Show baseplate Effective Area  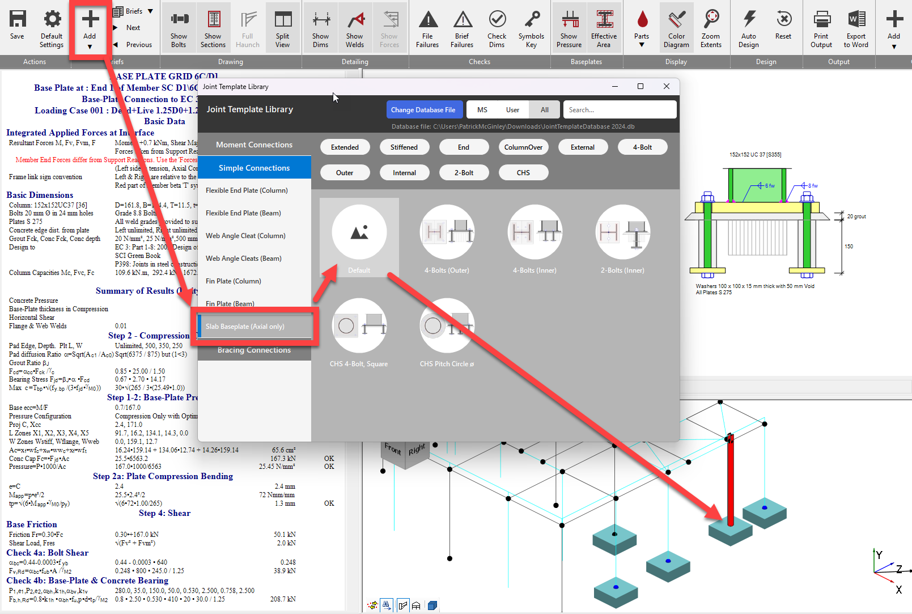point(604,28)
